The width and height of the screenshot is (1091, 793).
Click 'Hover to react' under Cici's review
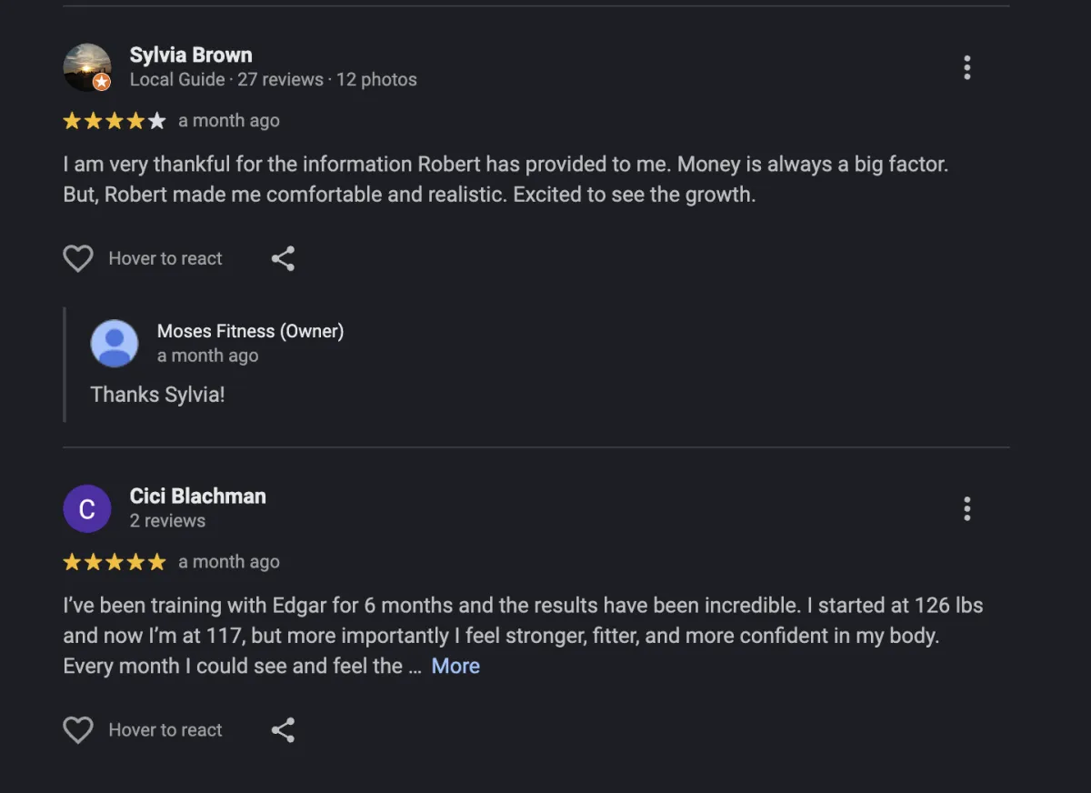pos(165,729)
